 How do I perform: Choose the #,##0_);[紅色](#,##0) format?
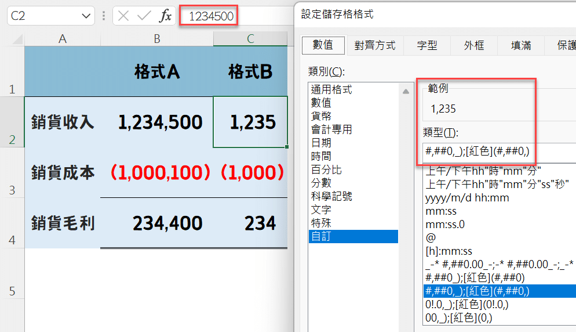pyautogui.click(x=500, y=278)
